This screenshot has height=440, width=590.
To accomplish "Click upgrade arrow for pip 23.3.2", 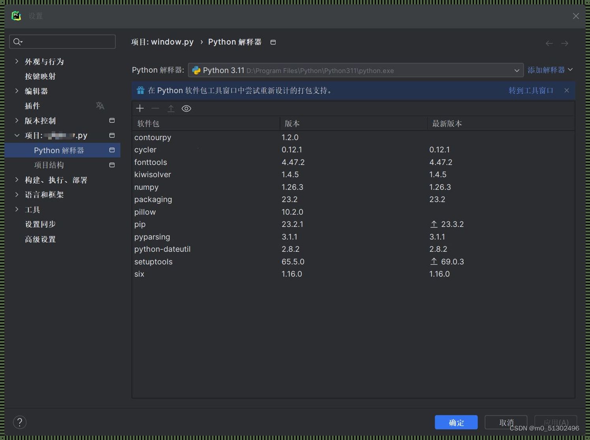I will pos(434,224).
